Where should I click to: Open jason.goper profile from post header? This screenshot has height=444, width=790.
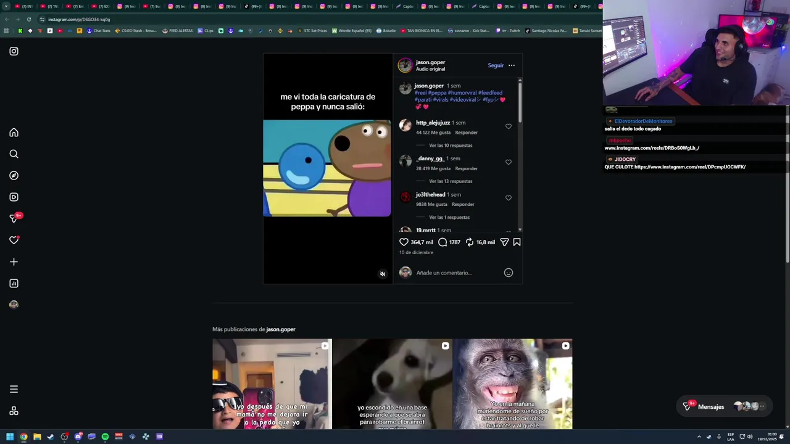pos(430,62)
